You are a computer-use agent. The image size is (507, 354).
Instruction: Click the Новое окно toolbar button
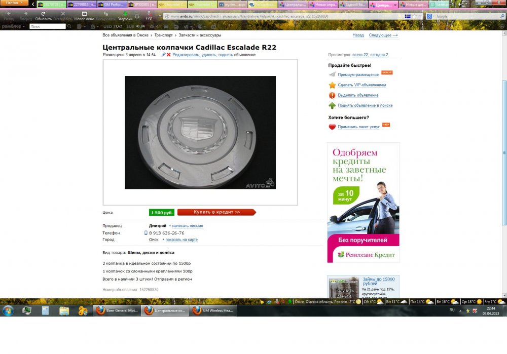point(84,16)
